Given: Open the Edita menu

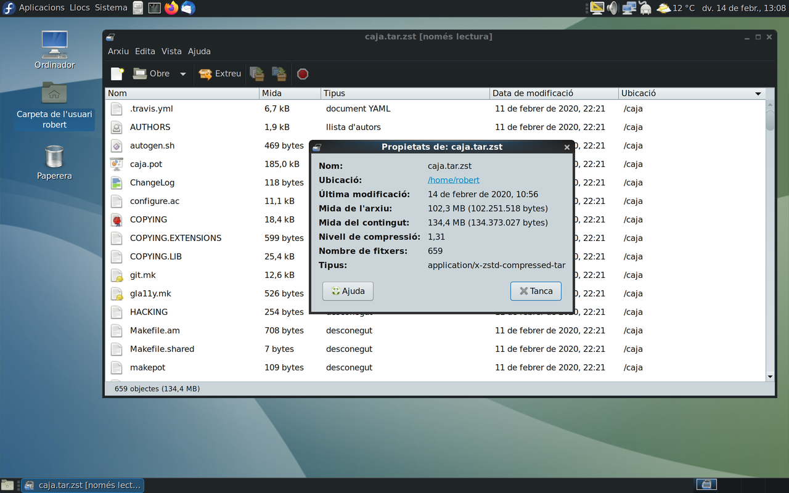Looking at the screenshot, I should pyautogui.click(x=145, y=51).
